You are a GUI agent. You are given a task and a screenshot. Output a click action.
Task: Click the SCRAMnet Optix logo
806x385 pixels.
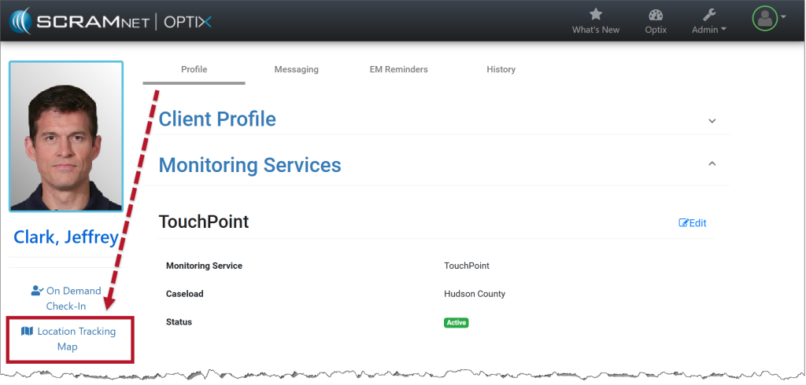tap(110, 20)
